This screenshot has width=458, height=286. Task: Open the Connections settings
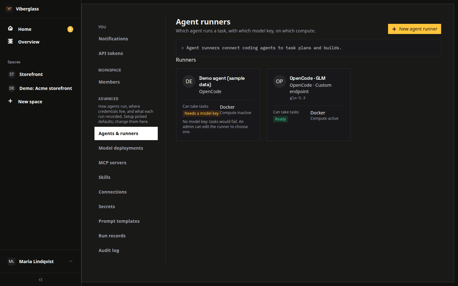pyautogui.click(x=126, y=192)
